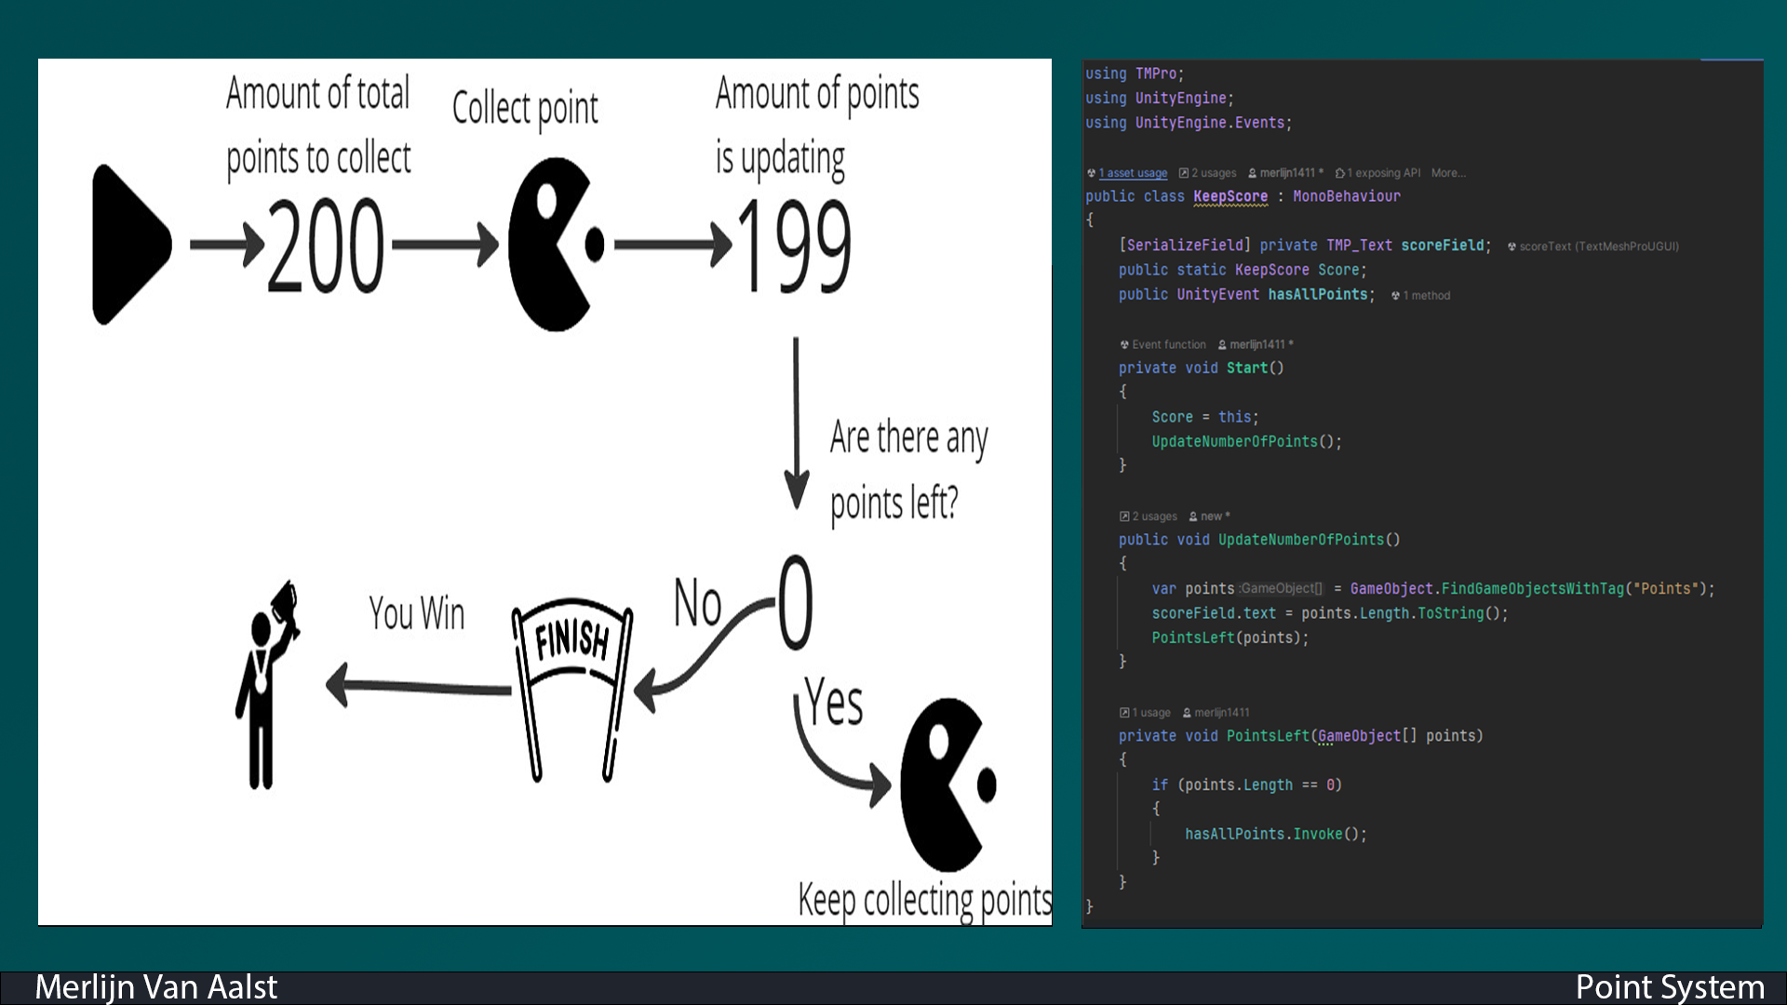Click 2 usages above UpdateNumberOfPoints
This screenshot has height=1005, width=1787.
click(1153, 516)
